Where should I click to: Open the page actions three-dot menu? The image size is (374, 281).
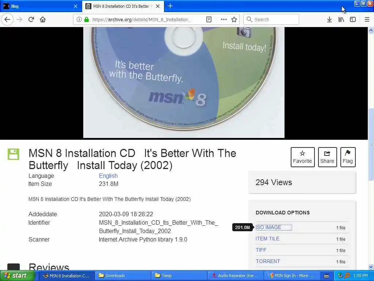pyautogui.click(x=224, y=19)
